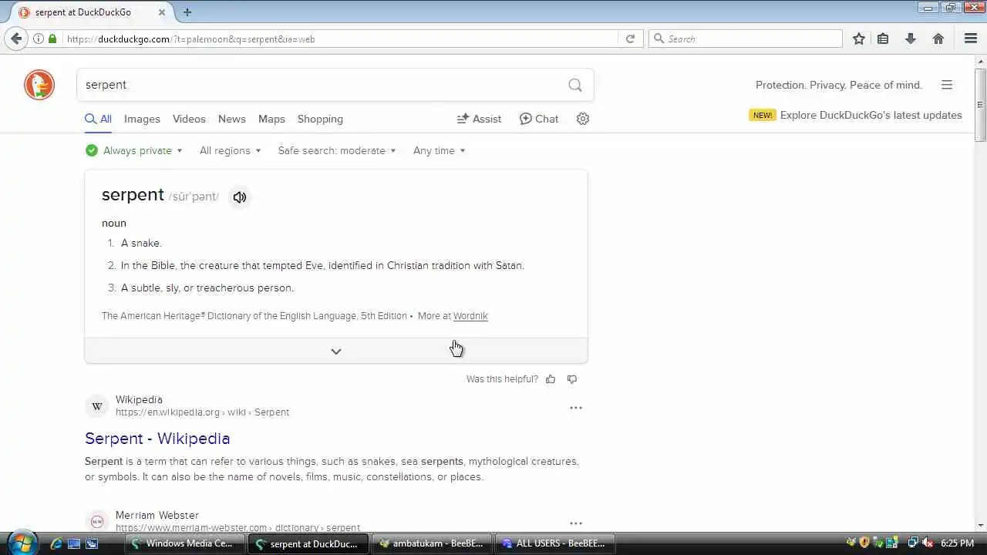This screenshot has width=987, height=555.
Task: Switch to the Videos tab
Action: (x=189, y=119)
